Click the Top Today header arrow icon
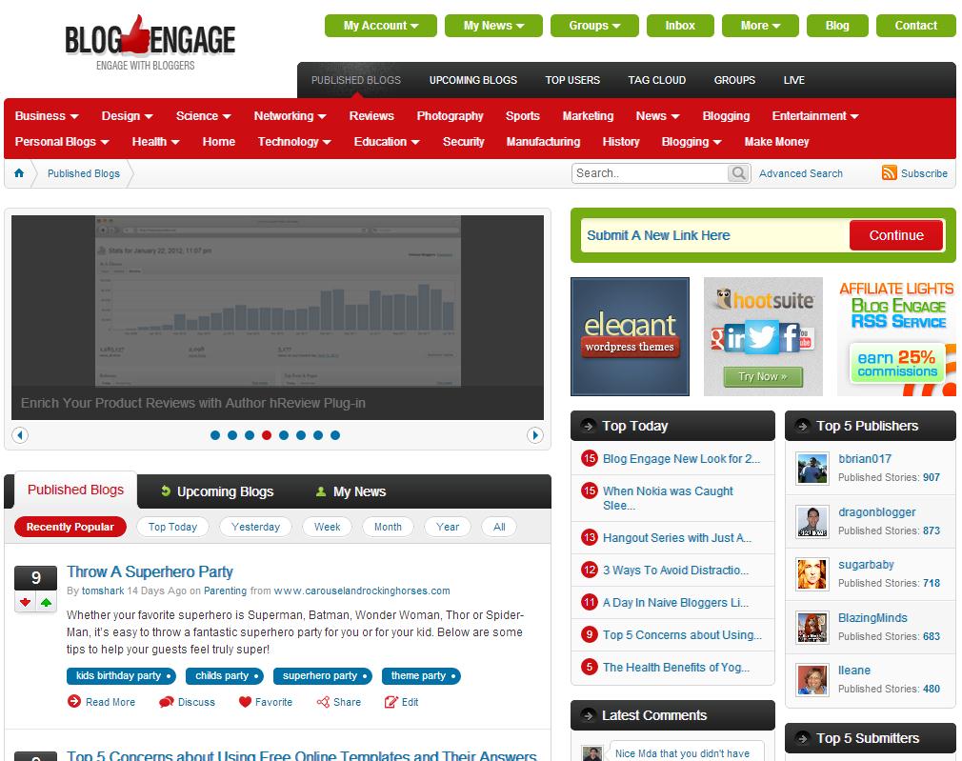Screen dimensions: 962x761 (588, 426)
